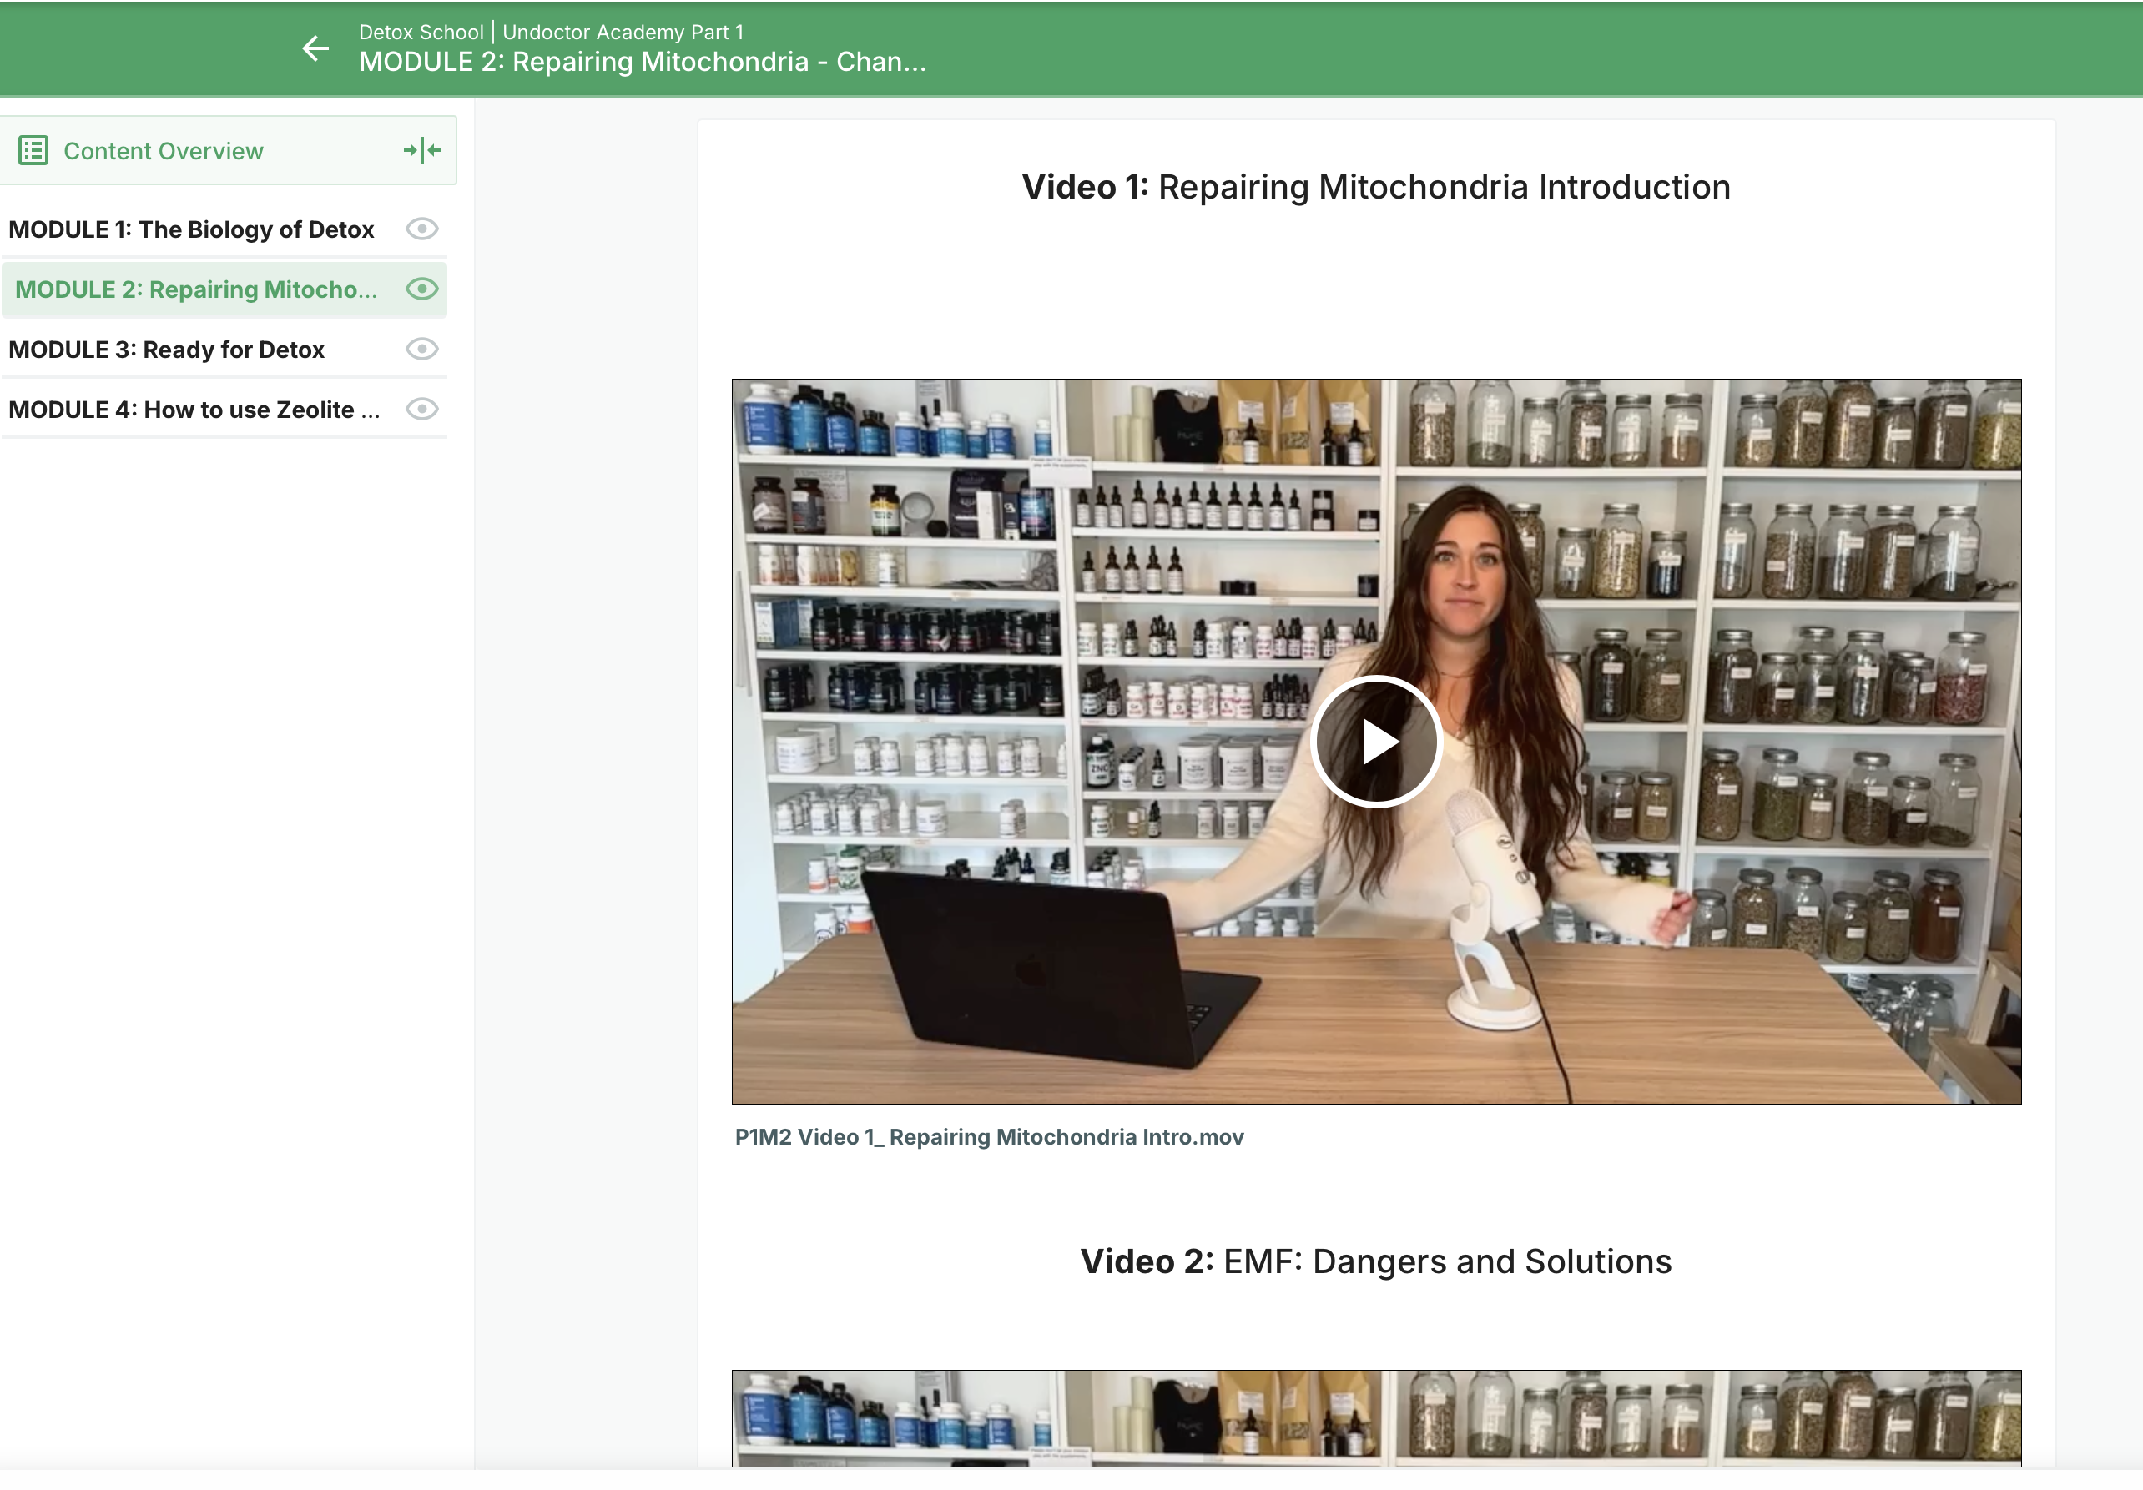
Task: Open MODULE 4: How to use Zeolite
Action: [x=194, y=410]
